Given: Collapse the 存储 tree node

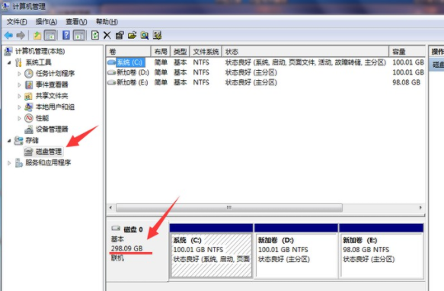Looking at the screenshot, I should coord(9,140).
